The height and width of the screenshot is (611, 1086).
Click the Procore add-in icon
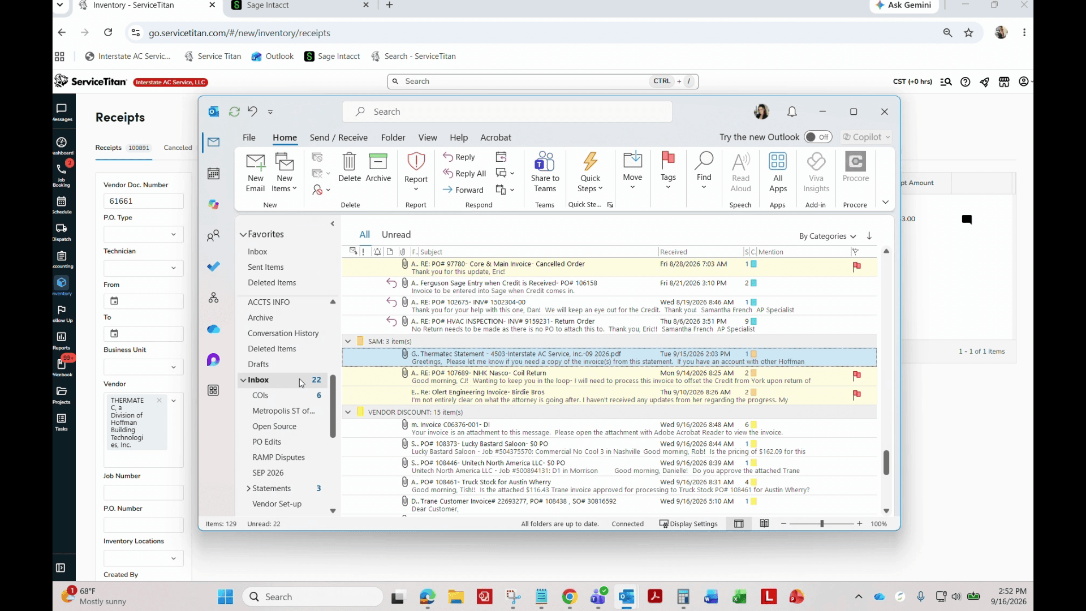[855, 167]
